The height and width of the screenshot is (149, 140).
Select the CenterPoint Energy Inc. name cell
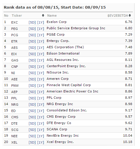(x=66, y=66)
